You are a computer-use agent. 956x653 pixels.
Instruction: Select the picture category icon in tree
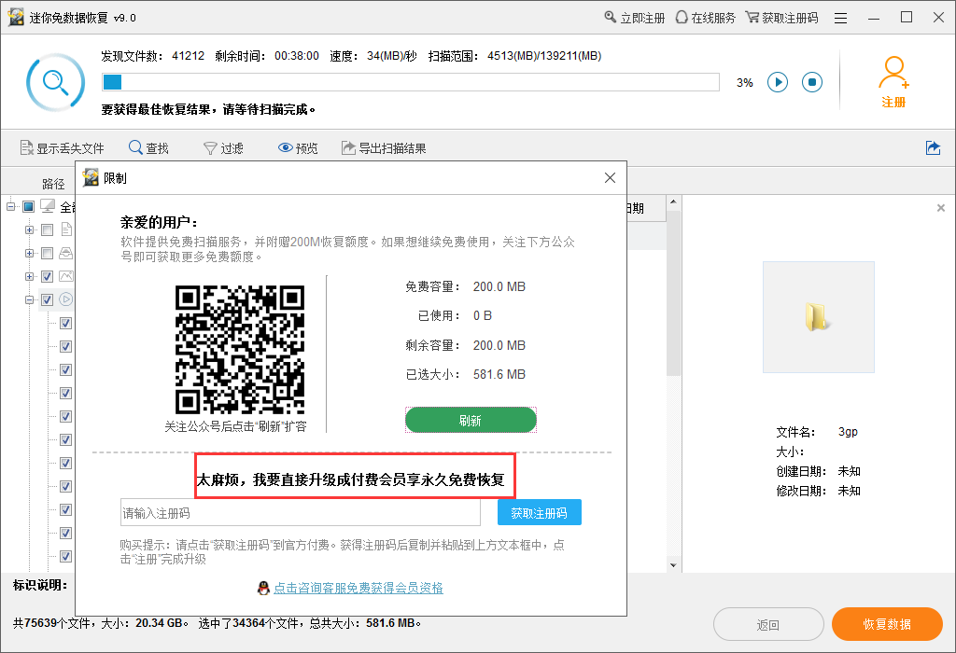coord(66,276)
